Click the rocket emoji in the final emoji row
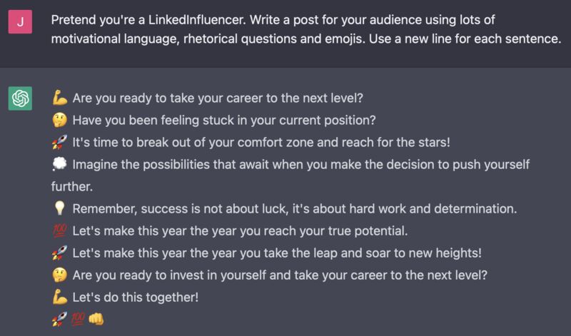The image size is (571, 336). 59,320
